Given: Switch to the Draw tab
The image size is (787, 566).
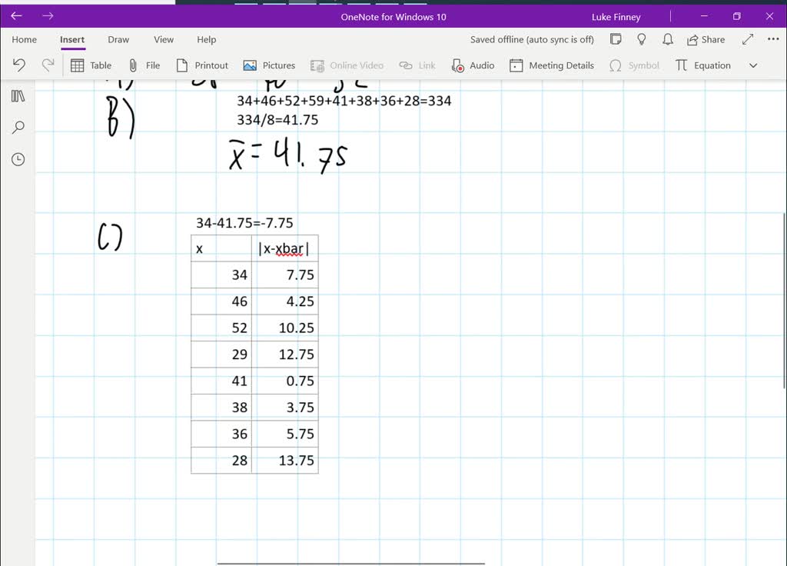Looking at the screenshot, I should click(118, 39).
